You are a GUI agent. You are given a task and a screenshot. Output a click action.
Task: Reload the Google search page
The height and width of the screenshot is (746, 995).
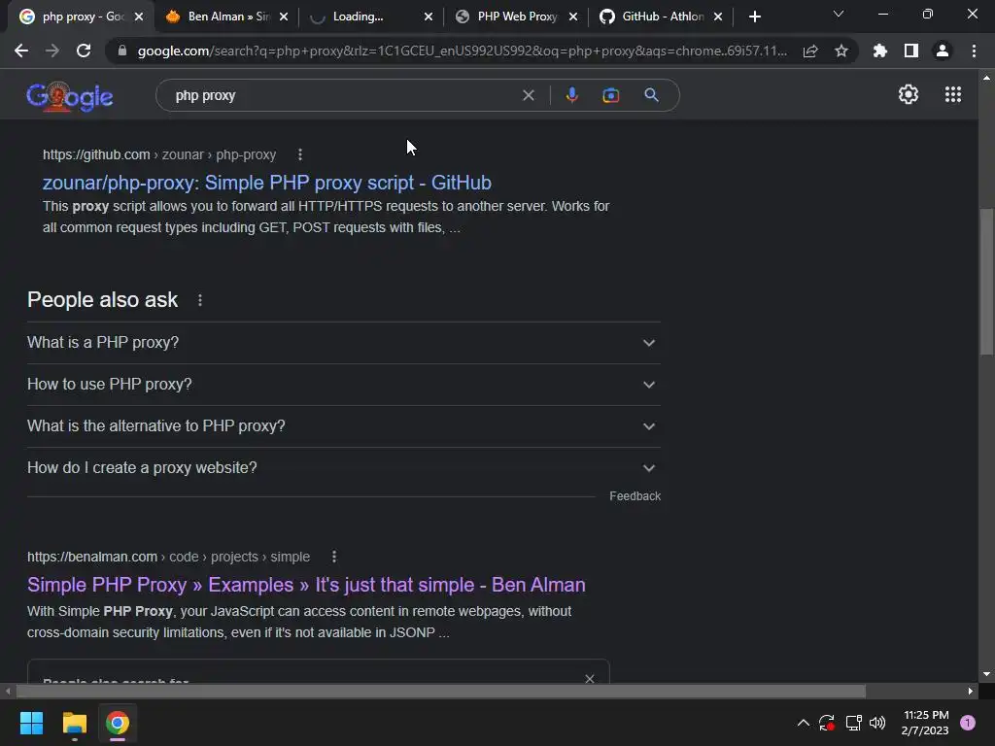84,51
